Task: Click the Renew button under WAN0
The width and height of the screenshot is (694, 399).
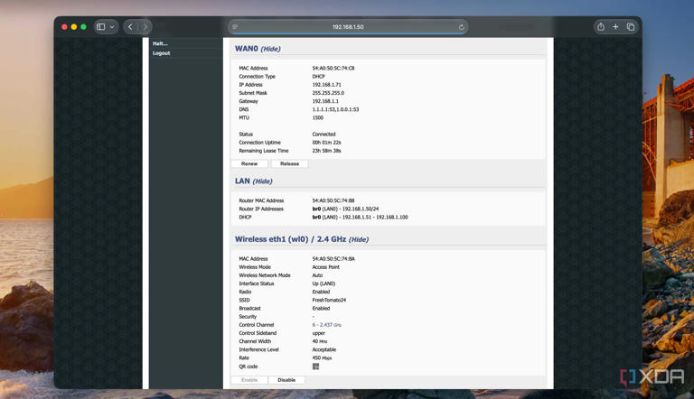Action: (249, 163)
